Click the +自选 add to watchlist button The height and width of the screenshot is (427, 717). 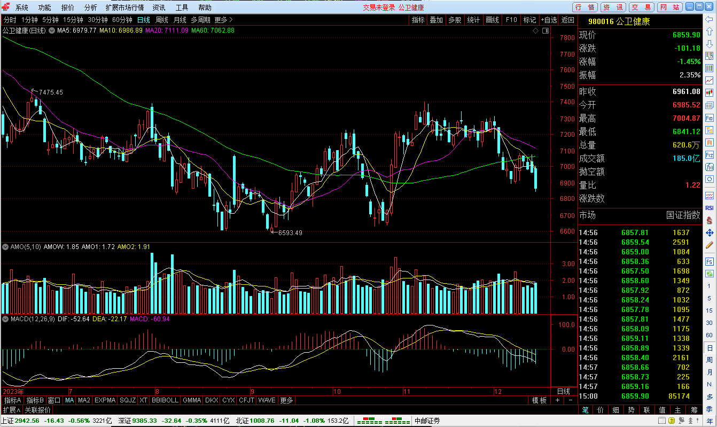549,20
